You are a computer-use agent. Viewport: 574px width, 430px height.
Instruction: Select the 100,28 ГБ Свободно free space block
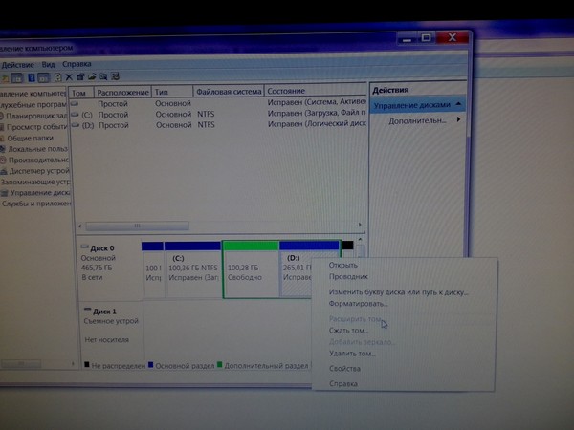click(251, 269)
